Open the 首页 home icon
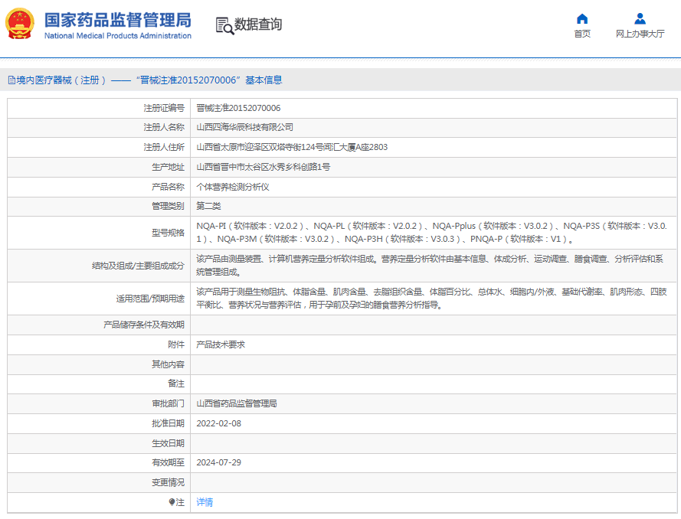Screen dimensions: 681x519 (582, 18)
